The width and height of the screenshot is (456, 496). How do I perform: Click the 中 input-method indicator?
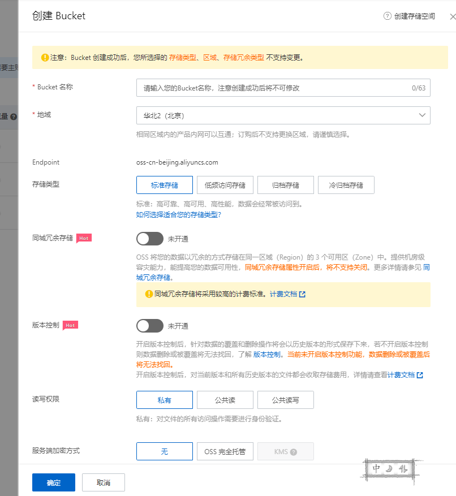tap(376, 468)
